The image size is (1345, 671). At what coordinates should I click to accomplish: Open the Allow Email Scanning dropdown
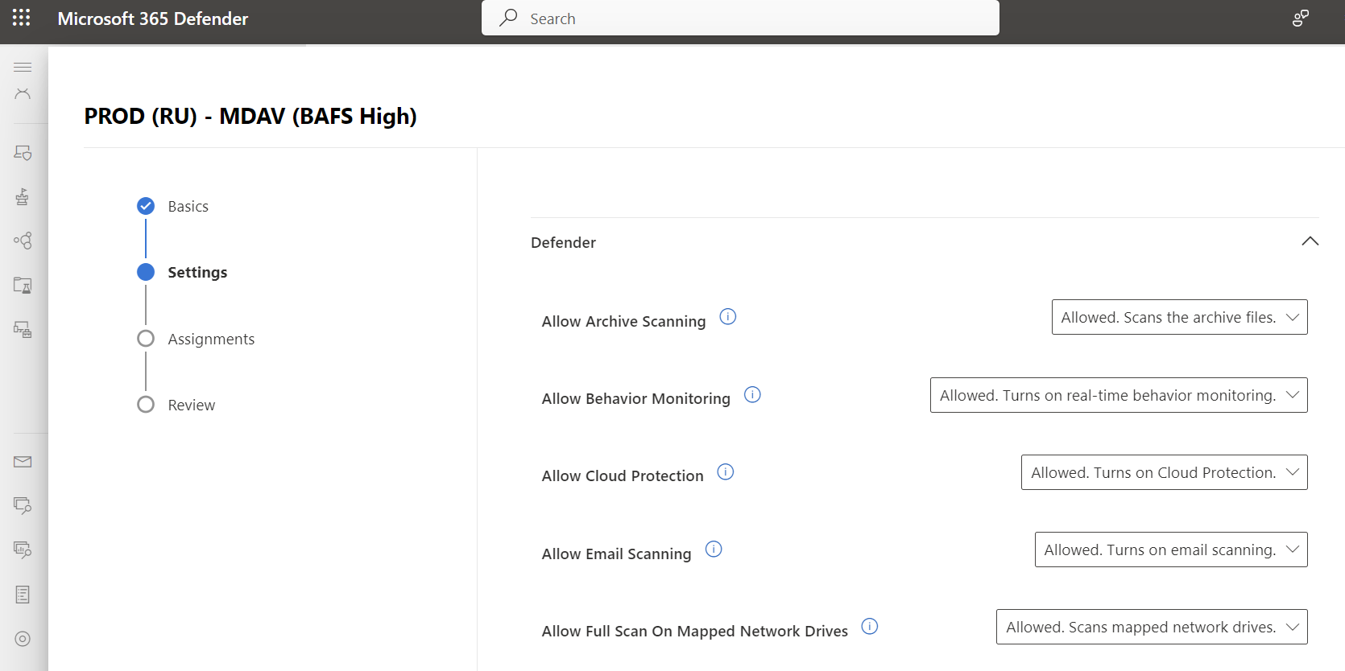tap(1171, 550)
